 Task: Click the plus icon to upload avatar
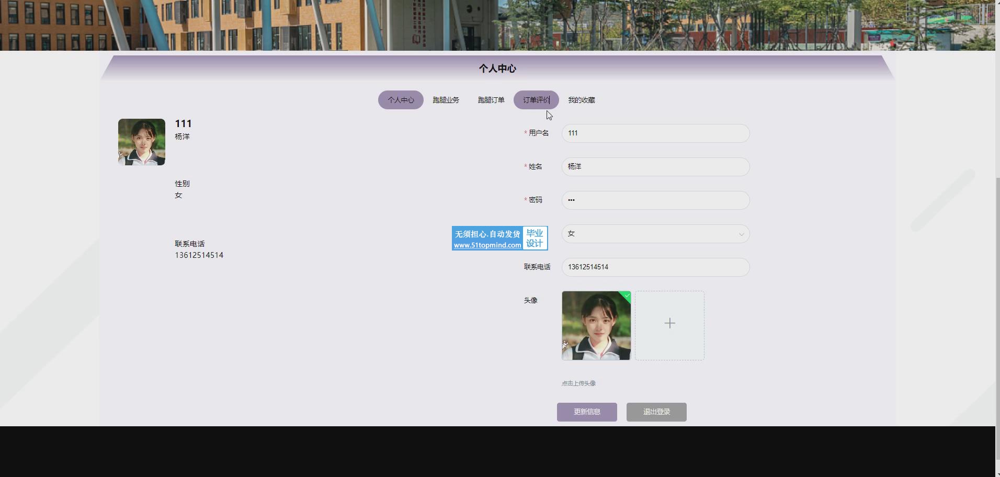click(669, 324)
